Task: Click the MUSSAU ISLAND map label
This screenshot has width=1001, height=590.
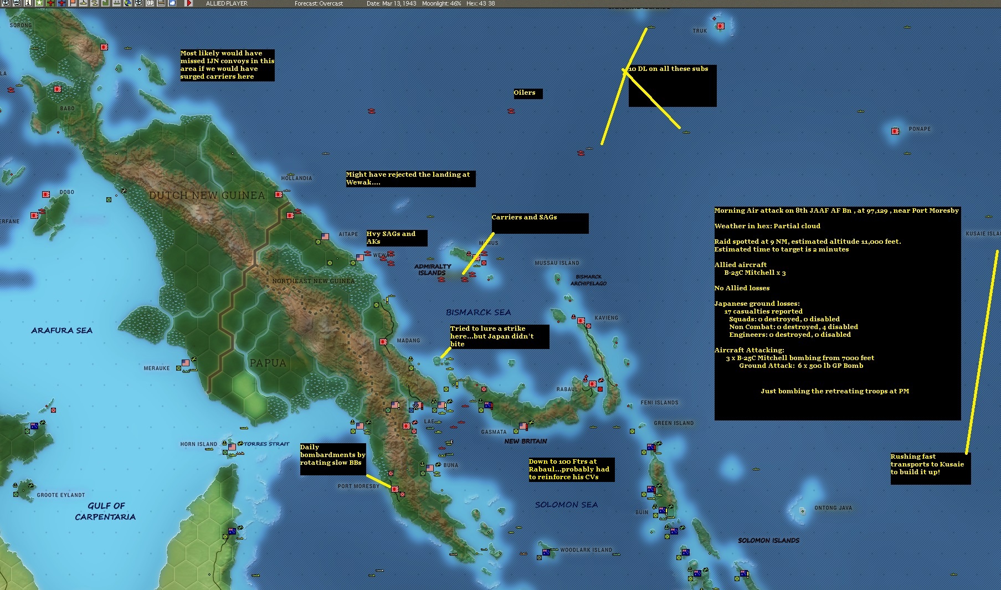Action: click(557, 263)
